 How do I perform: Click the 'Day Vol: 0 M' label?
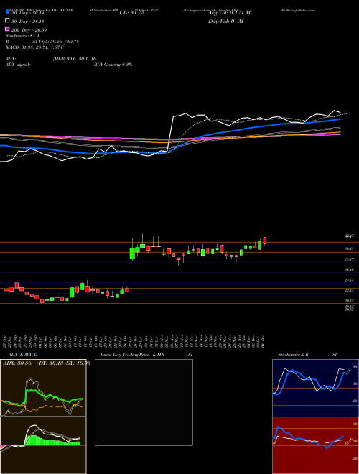point(226,22)
